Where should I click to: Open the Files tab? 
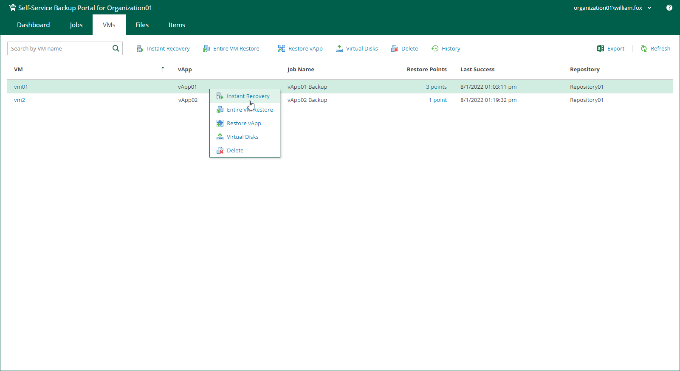point(142,25)
